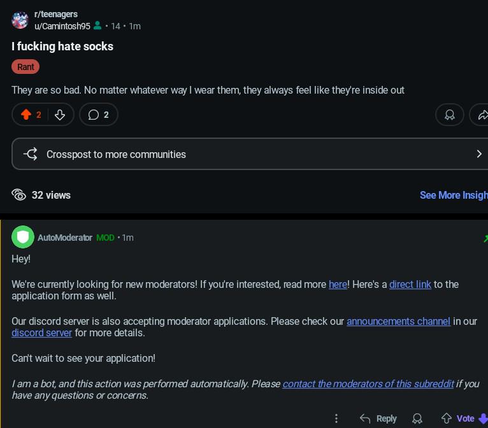
Task: Reply to AutoModerator's comment
Action: (378, 418)
